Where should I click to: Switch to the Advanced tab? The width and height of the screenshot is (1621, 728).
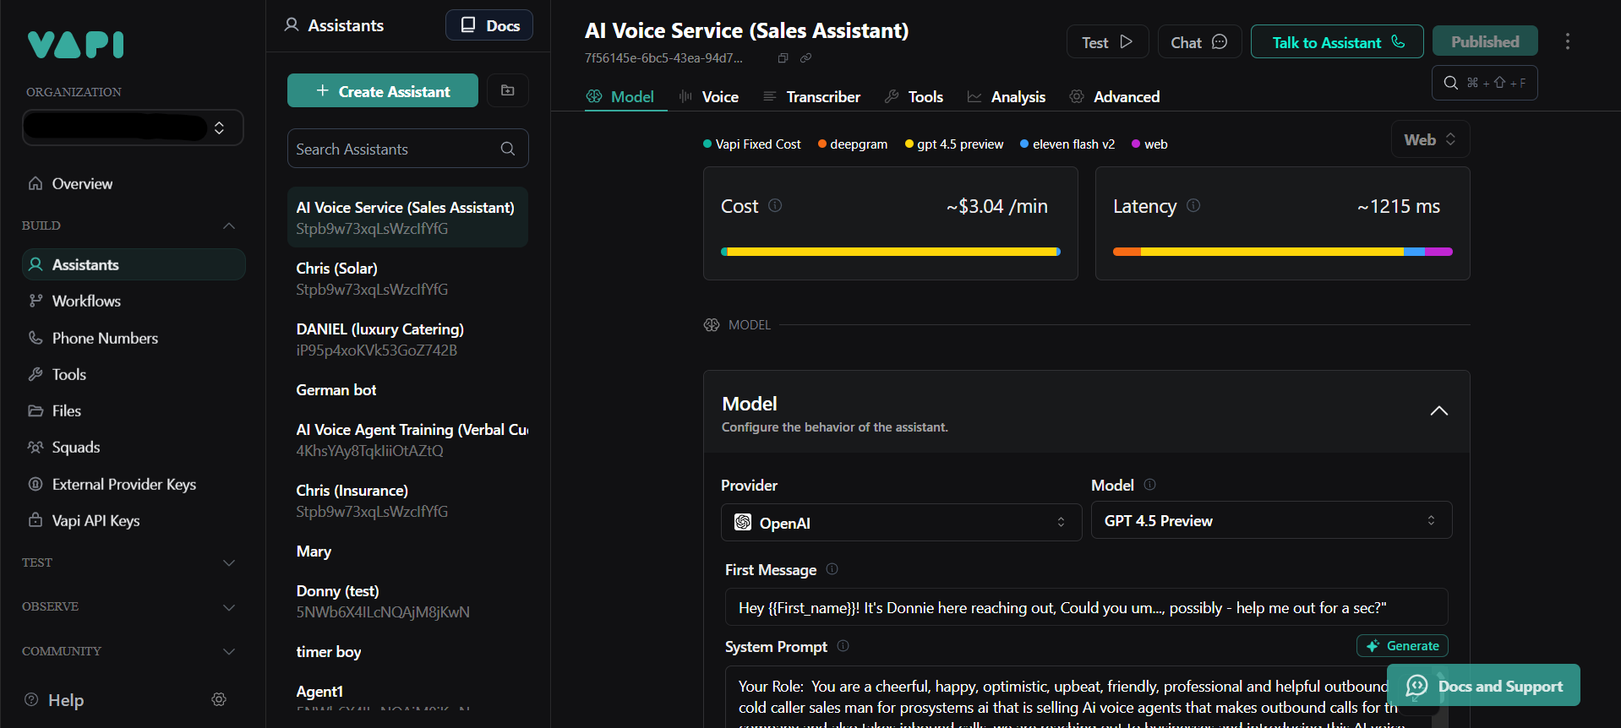pos(1115,97)
